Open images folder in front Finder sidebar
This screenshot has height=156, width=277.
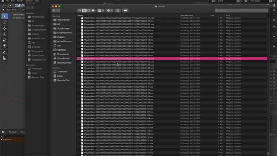61,37
